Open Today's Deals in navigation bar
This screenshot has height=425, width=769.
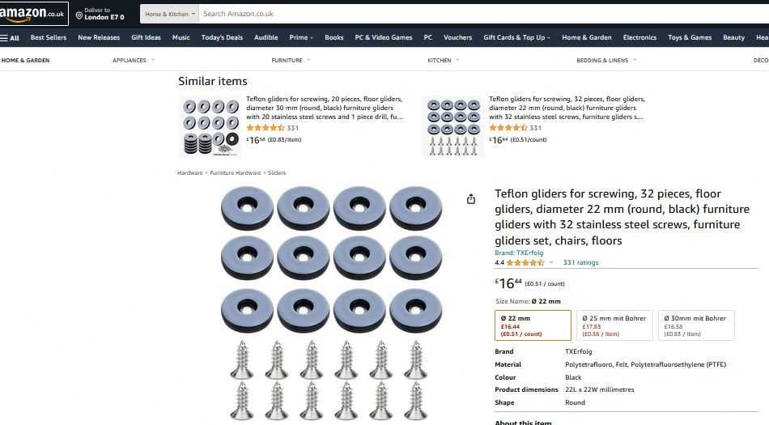coord(222,38)
